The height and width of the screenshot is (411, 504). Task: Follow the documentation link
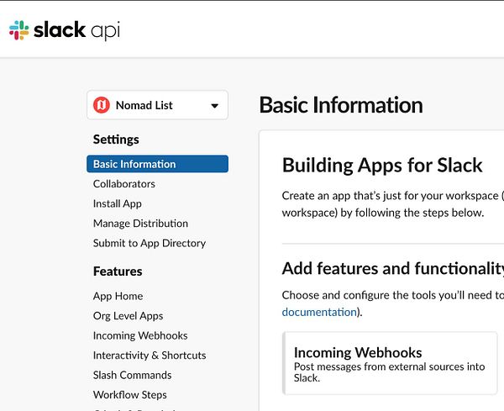pos(318,311)
